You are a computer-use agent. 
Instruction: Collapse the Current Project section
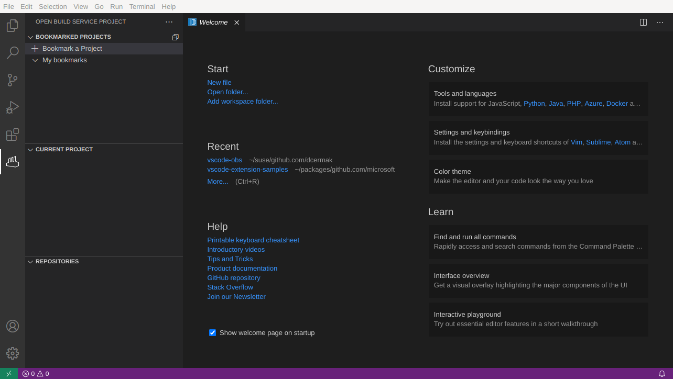[30, 150]
